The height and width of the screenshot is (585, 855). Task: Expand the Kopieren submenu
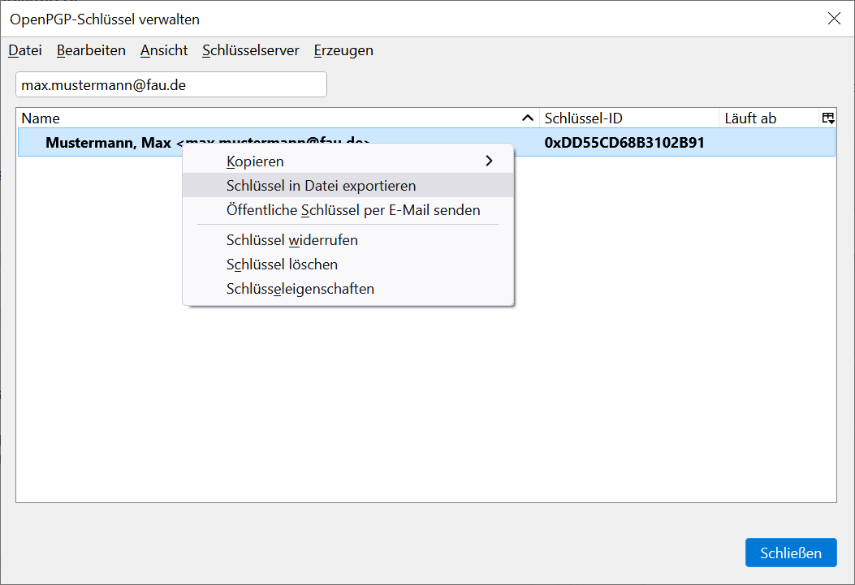[x=488, y=161]
